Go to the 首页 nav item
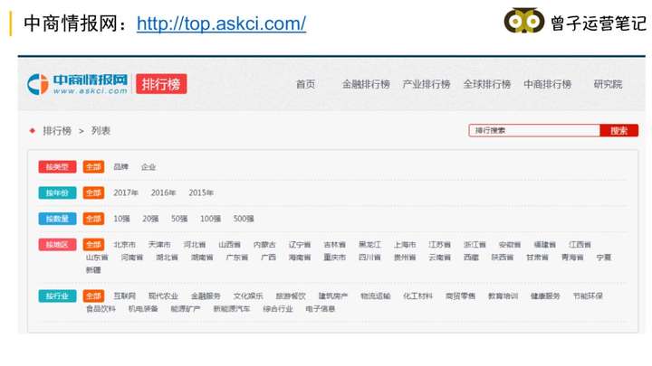Viewport: 652px width, 366px height. click(x=306, y=84)
